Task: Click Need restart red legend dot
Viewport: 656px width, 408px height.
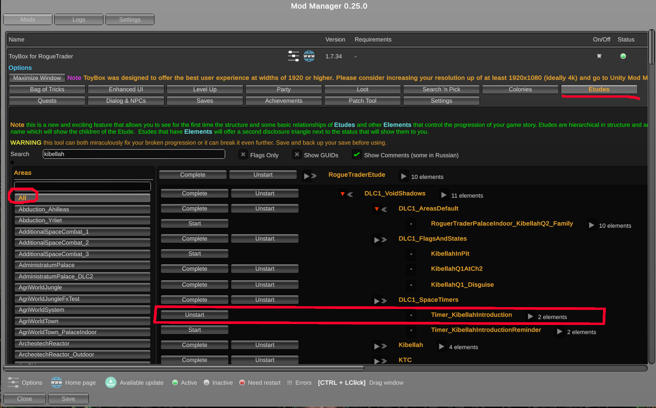Action: pyautogui.click(x=242, y=382)
